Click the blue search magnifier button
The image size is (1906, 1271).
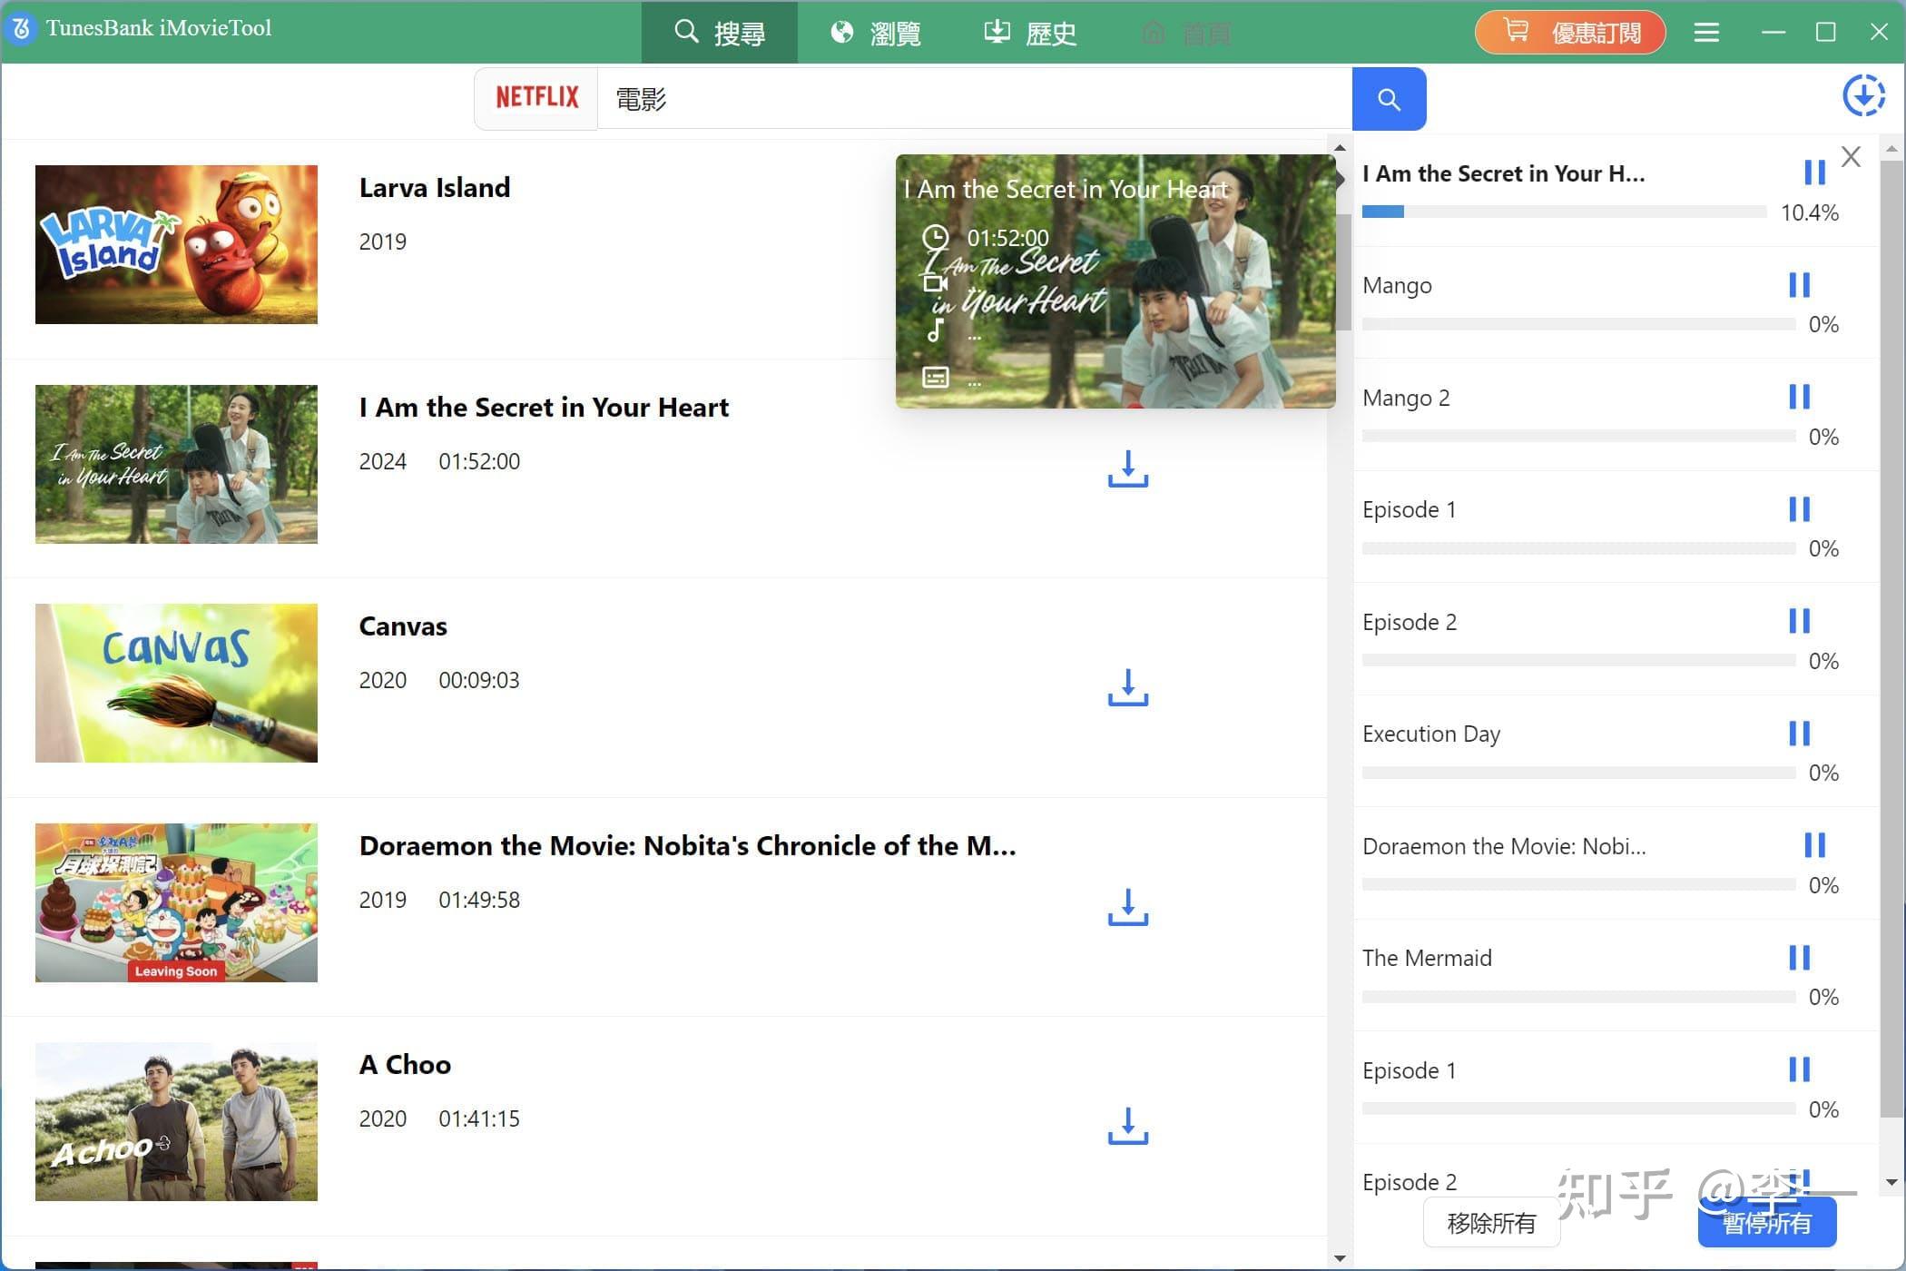click(x=1389, y=98)
